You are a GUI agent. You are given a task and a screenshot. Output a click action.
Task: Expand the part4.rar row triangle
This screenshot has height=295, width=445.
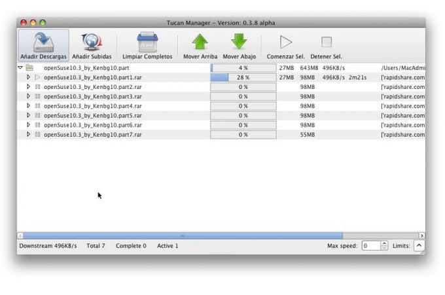[28, 106]
